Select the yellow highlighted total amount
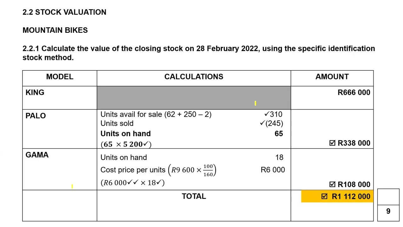Screen dimensions: 403x227 point(351,196)
